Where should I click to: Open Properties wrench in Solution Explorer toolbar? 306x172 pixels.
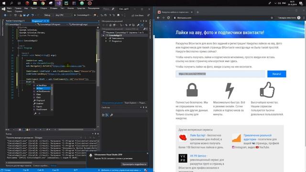pyautogui.click(x=138, y=25)
